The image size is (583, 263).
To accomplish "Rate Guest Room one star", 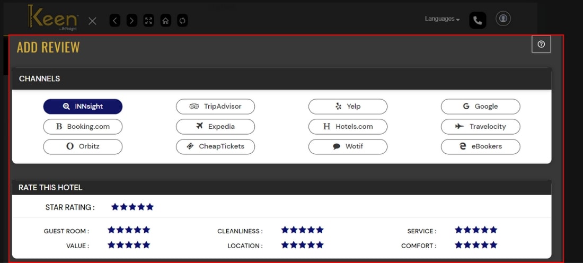I will [111, 230].
